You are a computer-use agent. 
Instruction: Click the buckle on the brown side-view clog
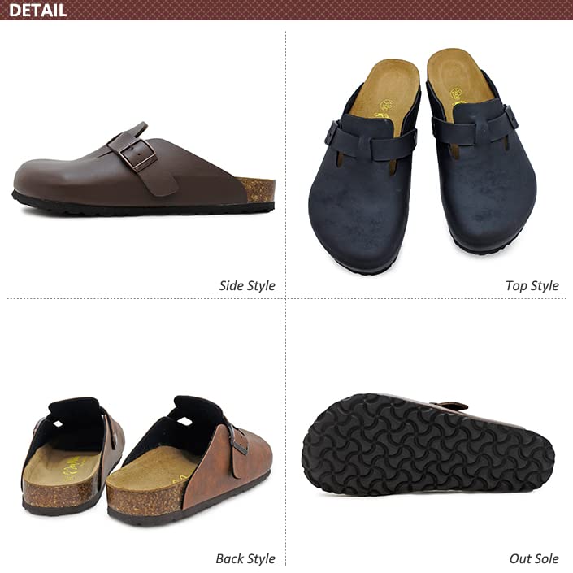(x=141, y=155)
